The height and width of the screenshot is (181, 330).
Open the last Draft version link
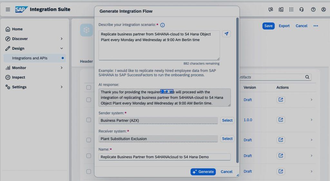click(x=247, y=171)
